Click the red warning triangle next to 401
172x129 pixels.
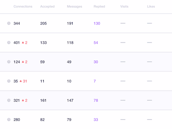pos(23,43)
